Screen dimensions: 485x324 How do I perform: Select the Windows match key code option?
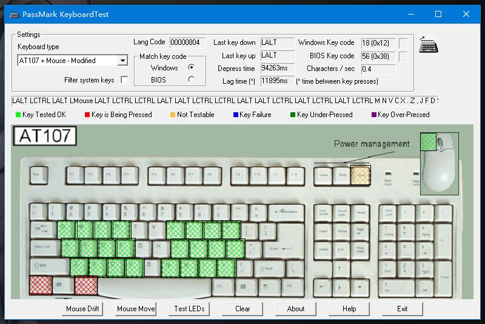[191, 67]
